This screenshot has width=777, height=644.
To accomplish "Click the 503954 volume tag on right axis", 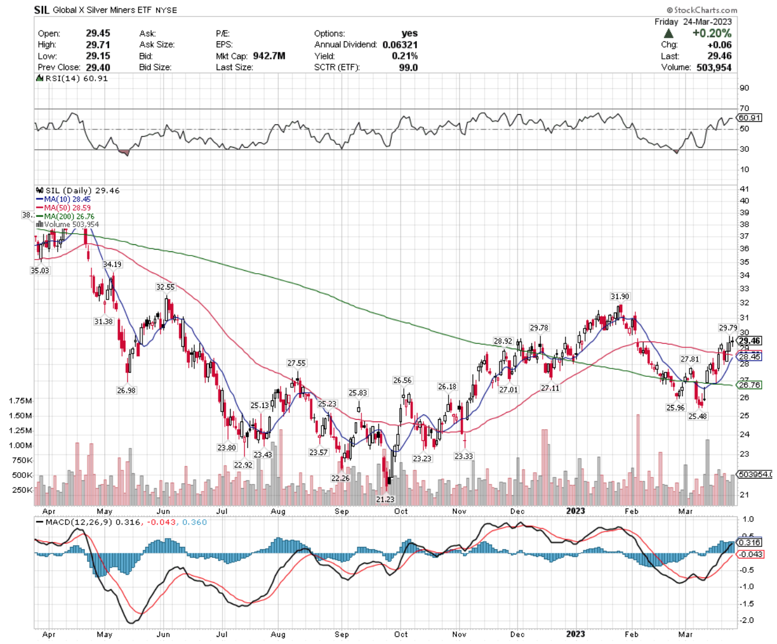I will (755, 474).
